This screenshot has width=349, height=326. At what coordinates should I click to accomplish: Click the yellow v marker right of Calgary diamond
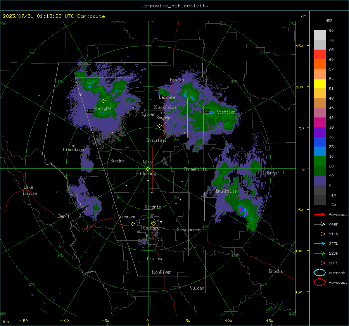(x=161, y=222)
